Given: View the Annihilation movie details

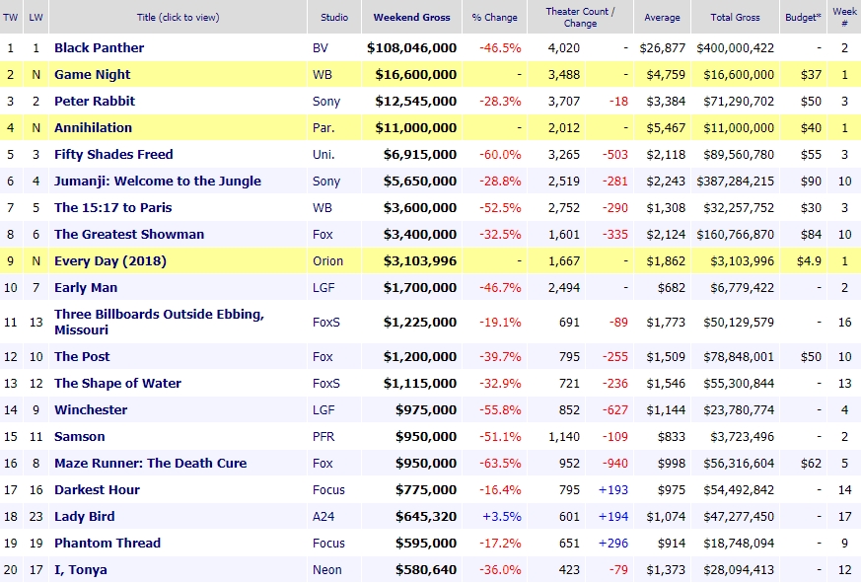Looking at the screenshot, I should click(x=93, y=128).
